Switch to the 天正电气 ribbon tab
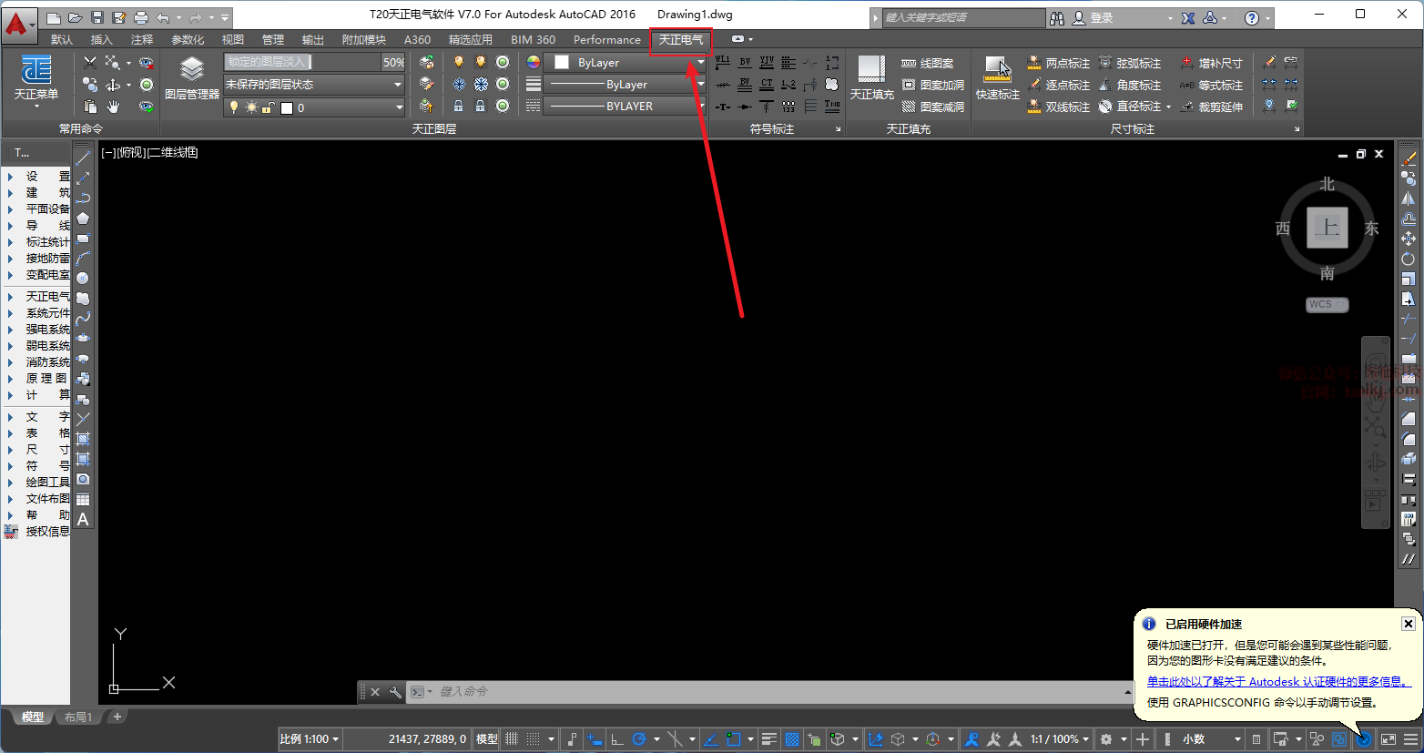This screenshot has width=1424, height=753. (681, 40)
